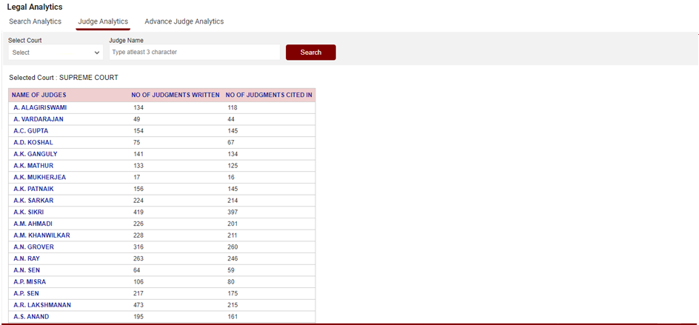The image size is (699, 325).
Task: Click the No of Judgments Written header
Action: pyautogui.click(x=175, y=96)
